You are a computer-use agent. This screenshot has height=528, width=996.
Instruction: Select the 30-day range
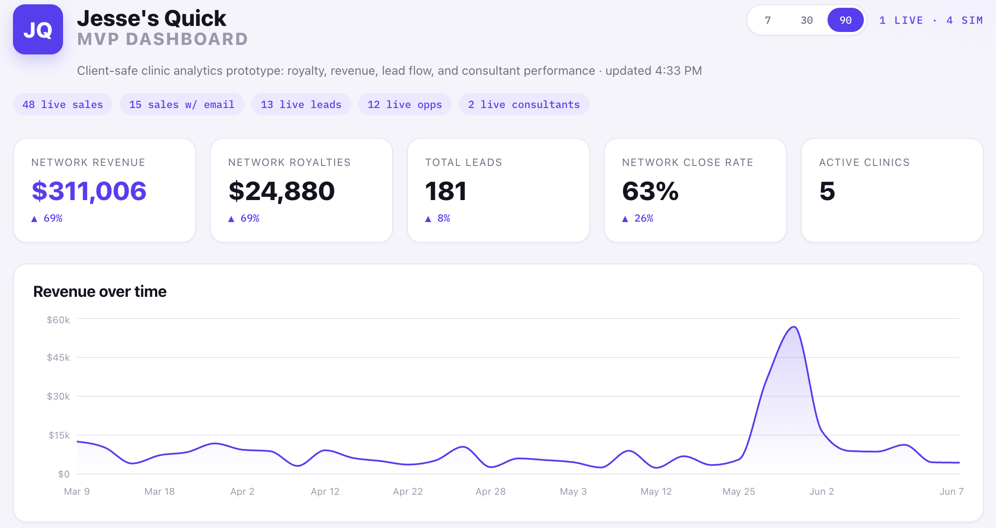[806, 20]
